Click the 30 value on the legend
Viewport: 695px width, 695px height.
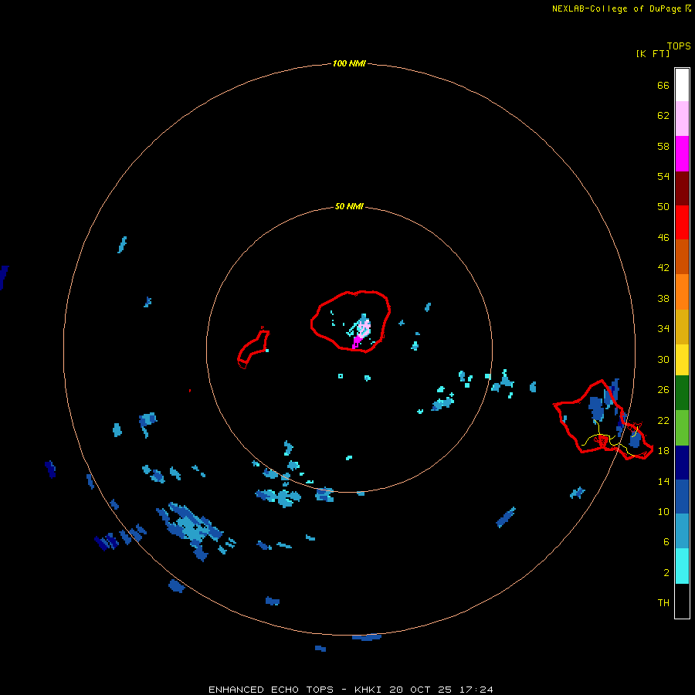click(x=663, y=359)
